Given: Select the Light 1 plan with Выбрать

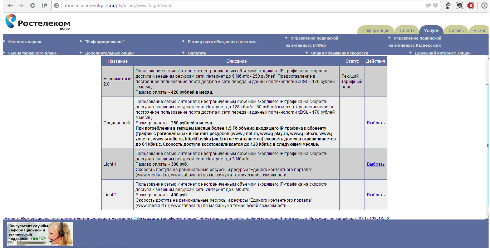Looking at the screenshot, I should pyautogui.click(x=376, y=164).
